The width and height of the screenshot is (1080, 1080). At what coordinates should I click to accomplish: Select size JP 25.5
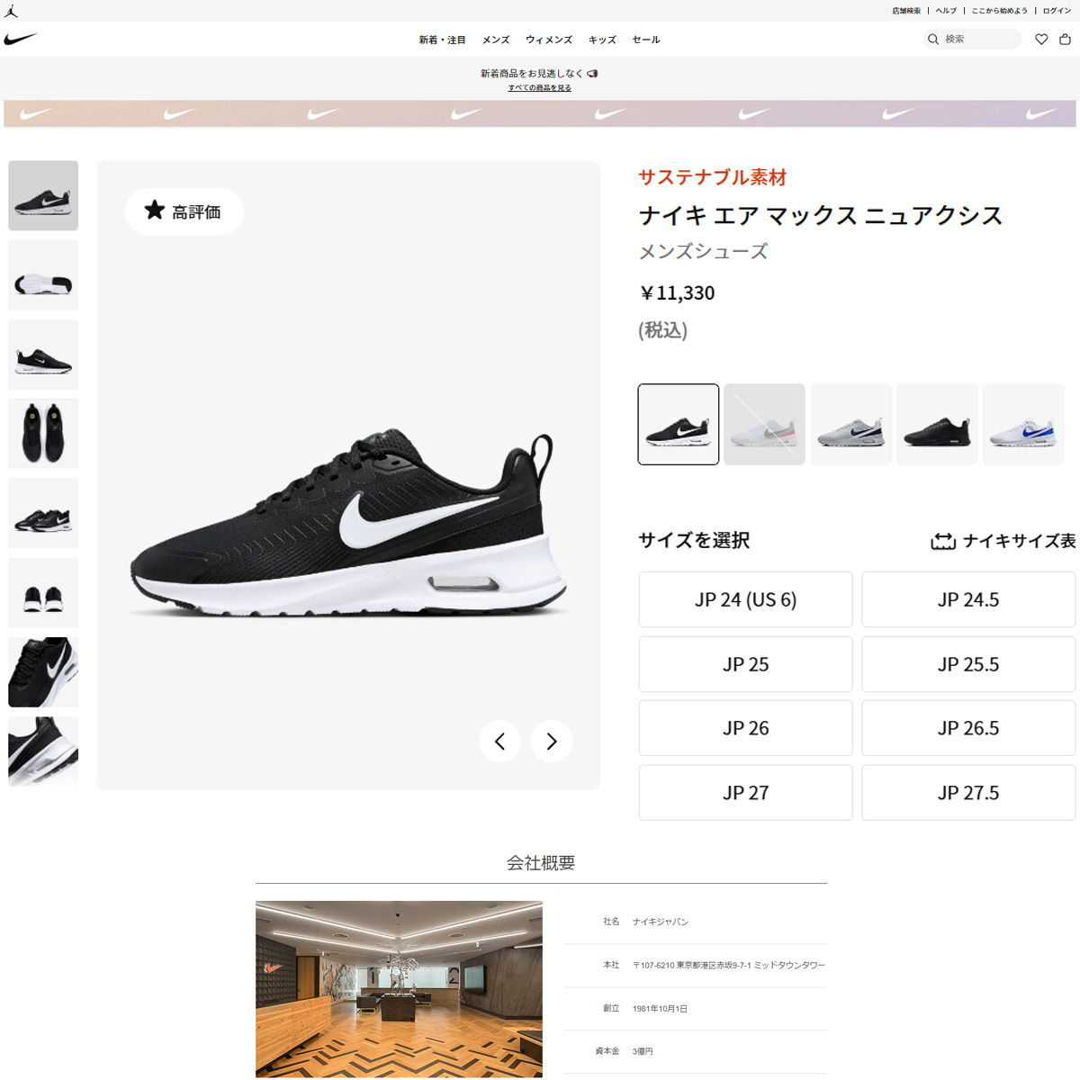click(x=968, y=664)
